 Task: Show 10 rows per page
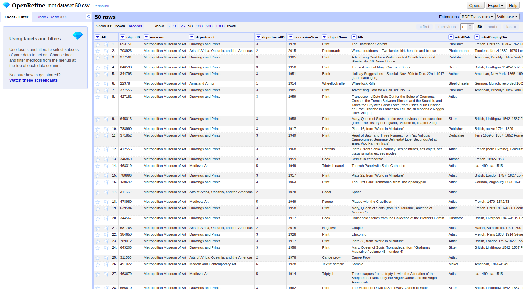pyautogui.click(x=175, y=26)
